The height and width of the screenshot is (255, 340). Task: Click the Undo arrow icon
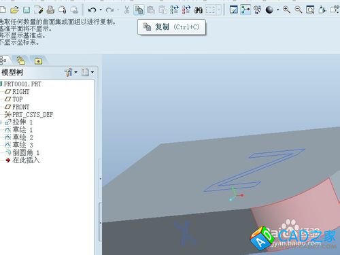coord(92,10)
